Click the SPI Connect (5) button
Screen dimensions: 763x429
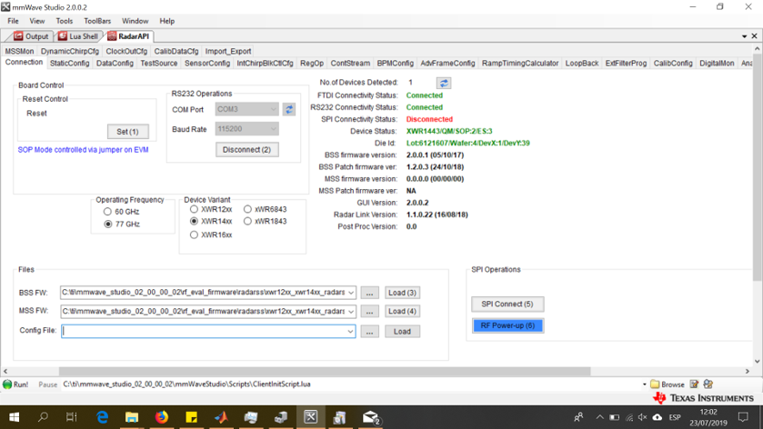coord(507,304)
